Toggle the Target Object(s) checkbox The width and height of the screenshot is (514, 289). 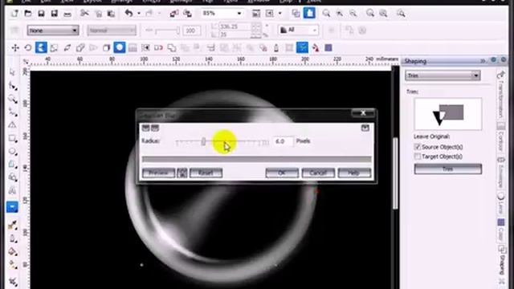tap(418, 157)
